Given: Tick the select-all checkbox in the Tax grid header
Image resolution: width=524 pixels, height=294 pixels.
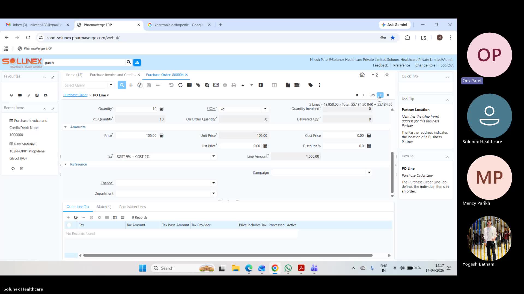Looking at the screenshot, I should click(69, 225).
